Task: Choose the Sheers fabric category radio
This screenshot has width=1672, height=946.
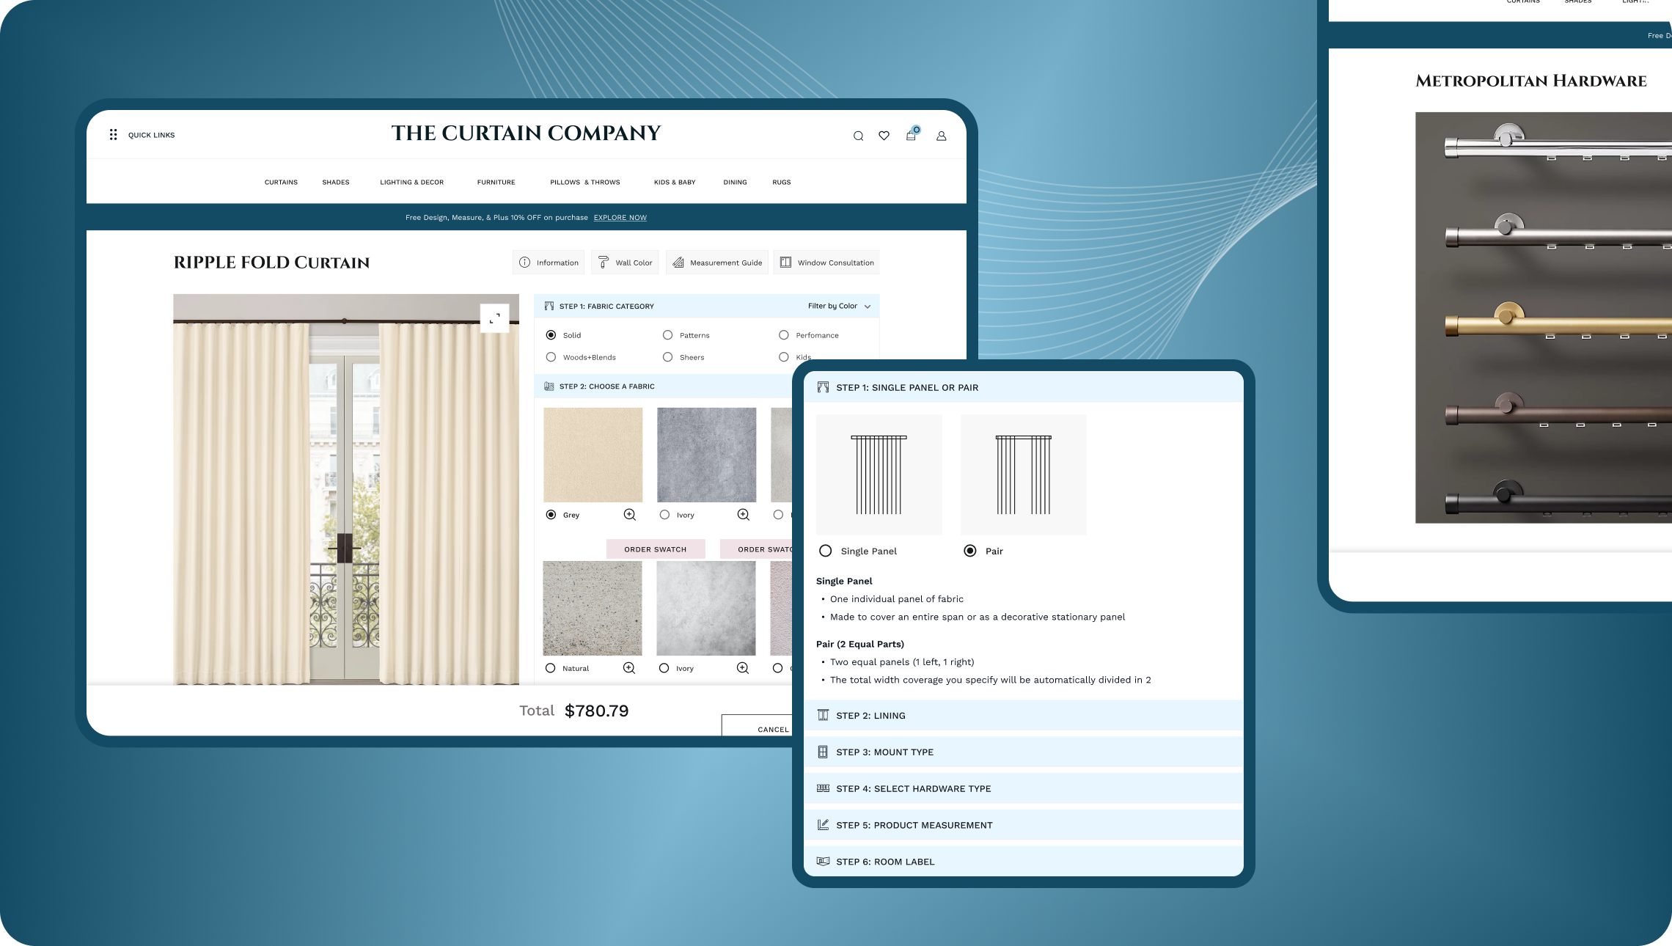Action: click(x=667, y=357)
